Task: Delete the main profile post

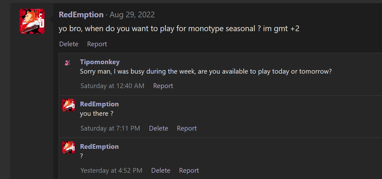Action: tap(69, 44)
